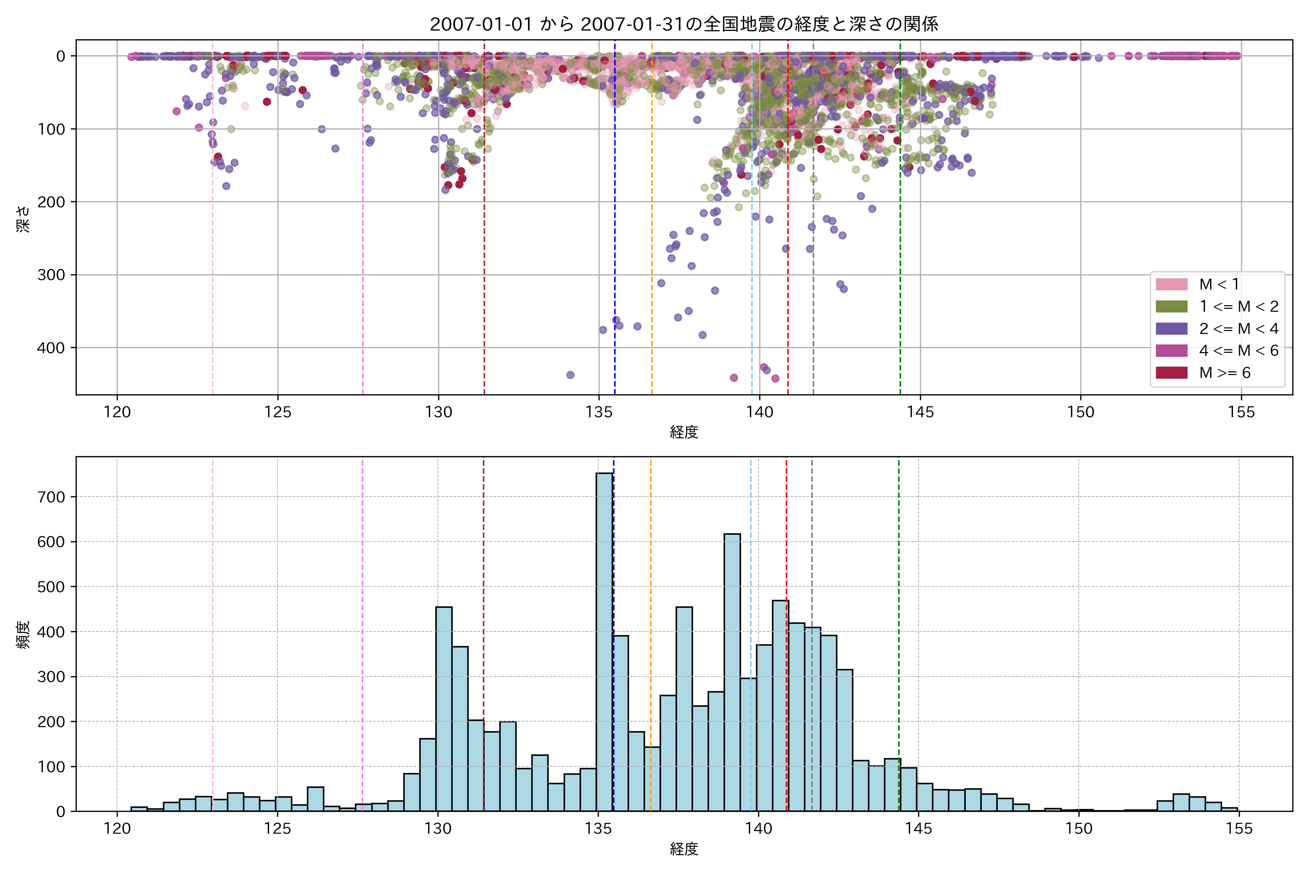1309x873 pixels.
Task: Click the magenta 4 <= M < 6 legend swatch
Action: [1171, 351]
